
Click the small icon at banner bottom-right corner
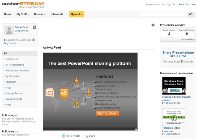click(136, 129)
